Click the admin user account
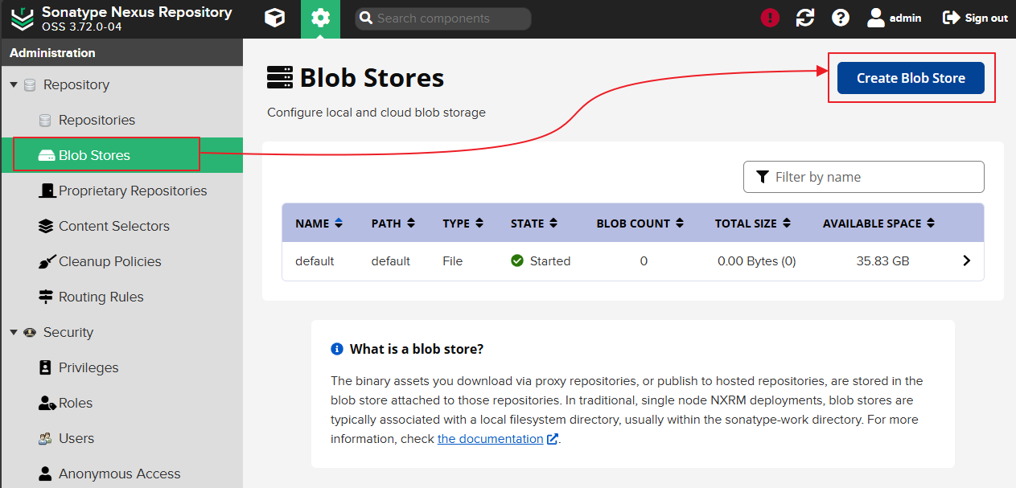Screen dimensions: 1016x488 tap(894, 18)
